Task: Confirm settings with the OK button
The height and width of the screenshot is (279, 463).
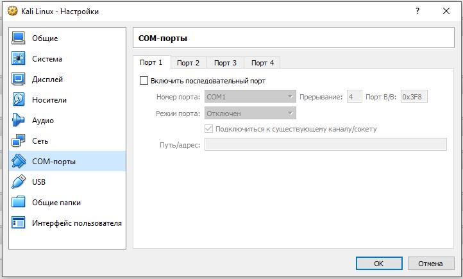Action: tap(379, 264)
